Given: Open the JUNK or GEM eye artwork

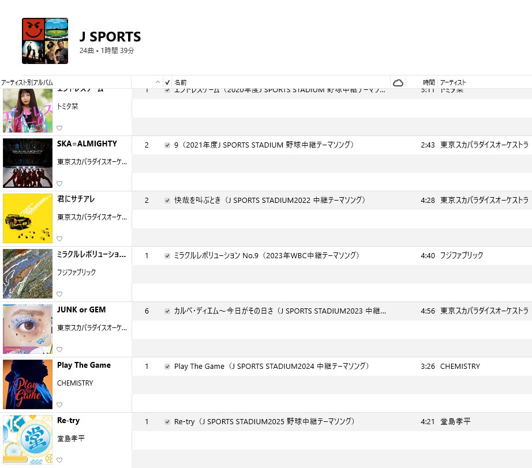Looking at the screenshot, I should 28,329.
